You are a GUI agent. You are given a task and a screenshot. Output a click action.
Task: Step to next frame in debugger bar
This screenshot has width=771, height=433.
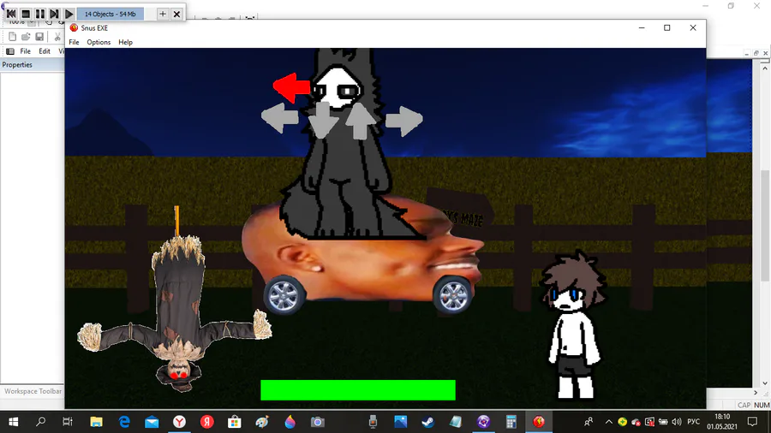tap(54, 15)
